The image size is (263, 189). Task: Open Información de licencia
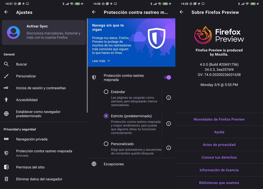219,170
